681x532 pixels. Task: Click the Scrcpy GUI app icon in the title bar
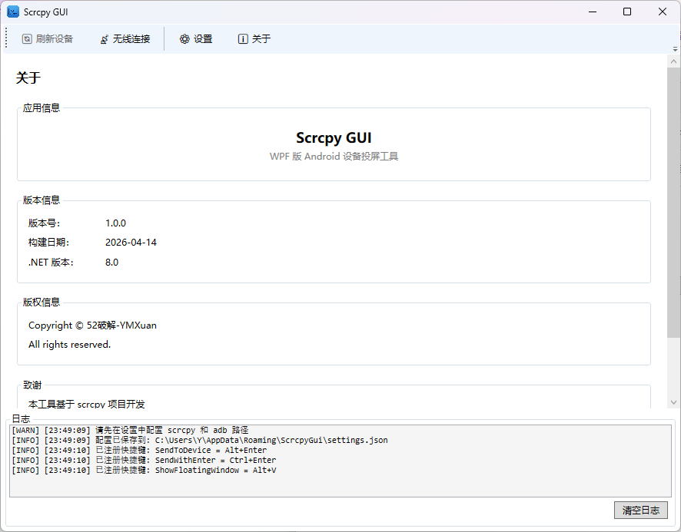13,12
